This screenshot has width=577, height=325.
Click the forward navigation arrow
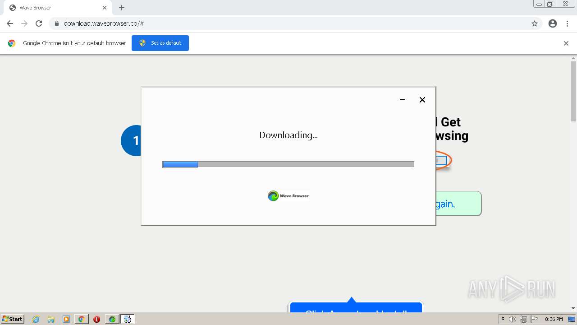(x=24, y=23)
